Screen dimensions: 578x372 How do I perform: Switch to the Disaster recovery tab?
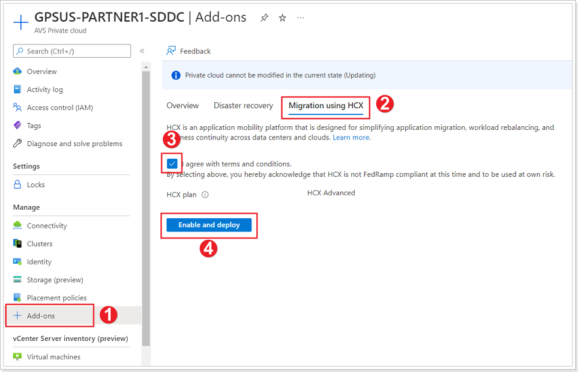[x=243, y=105]
